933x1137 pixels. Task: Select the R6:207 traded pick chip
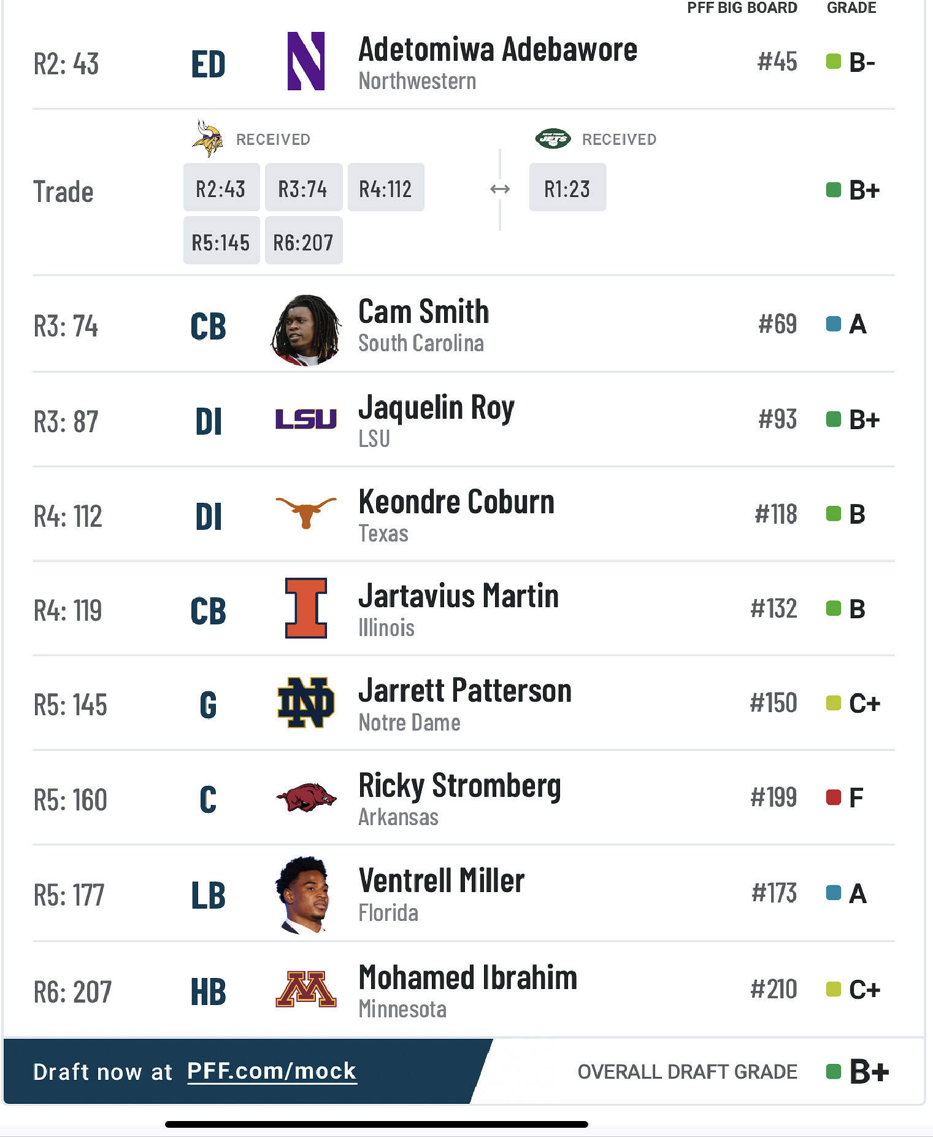pos(303,241)
